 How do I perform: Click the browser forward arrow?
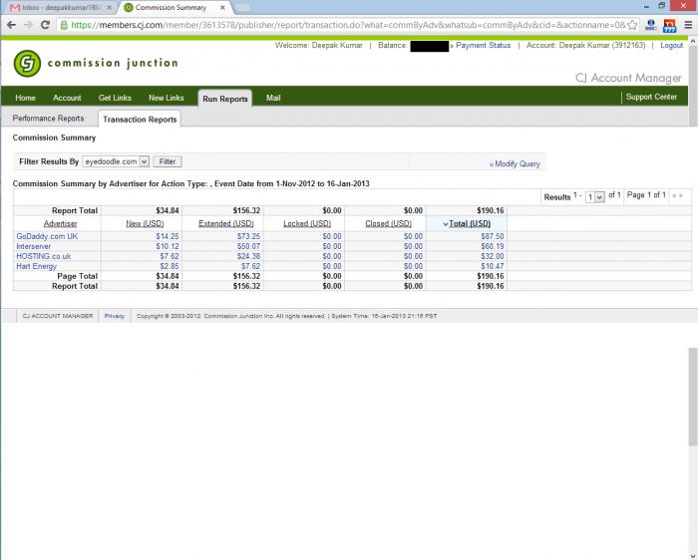pos(28,25)
